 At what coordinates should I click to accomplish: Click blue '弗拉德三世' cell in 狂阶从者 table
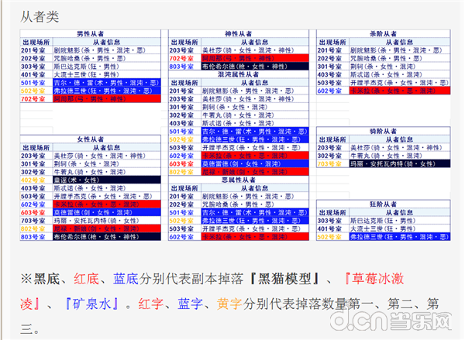[x=400, y=236]
